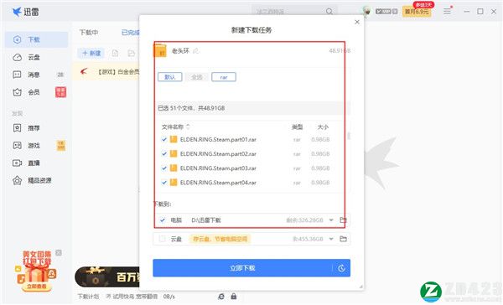Click the orange task folder icon
This screenshot has height=305, width=503.
[x=160, y=50]
